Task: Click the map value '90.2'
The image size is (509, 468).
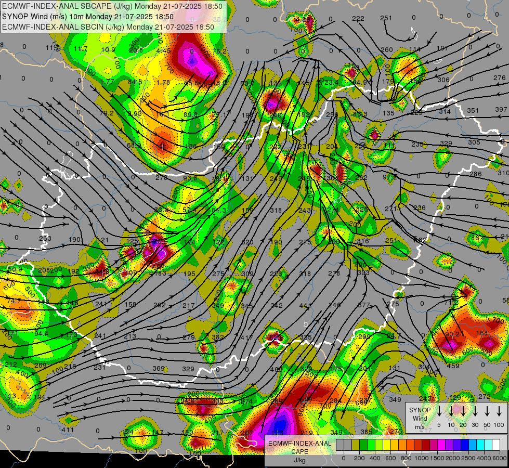Action: pos(452,334)
